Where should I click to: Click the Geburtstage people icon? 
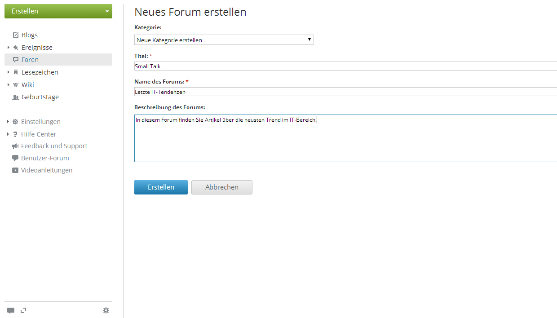pos(16,97)
